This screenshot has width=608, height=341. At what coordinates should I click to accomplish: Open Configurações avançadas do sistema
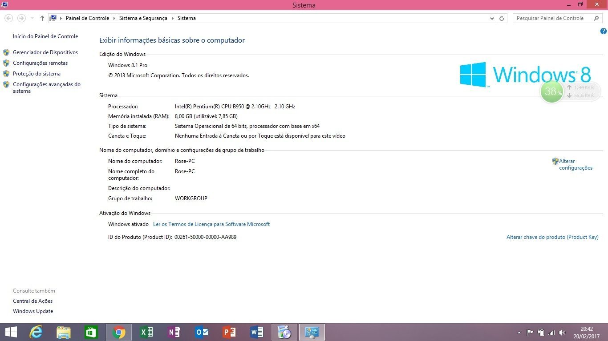pos(47,87)
